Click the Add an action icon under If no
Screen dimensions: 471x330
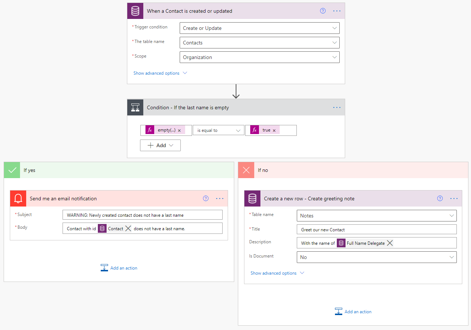point(339,311)
